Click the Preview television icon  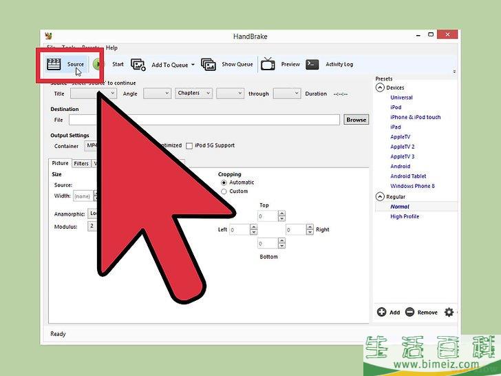[268, 64]
